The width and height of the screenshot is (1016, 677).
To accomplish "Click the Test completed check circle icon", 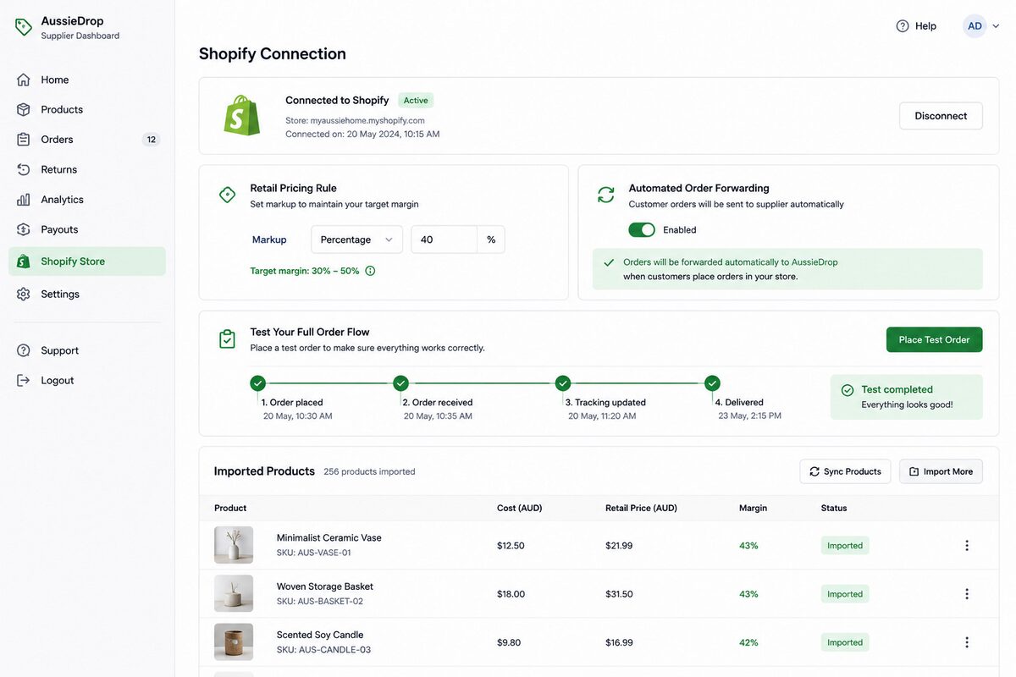I will tap(848, 390).
